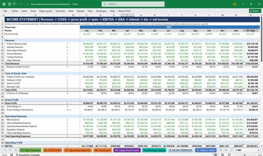The height and width of the screenshot is (156, 263).
Task: Click the Excel app logo icon
Action: click(4, 4)
